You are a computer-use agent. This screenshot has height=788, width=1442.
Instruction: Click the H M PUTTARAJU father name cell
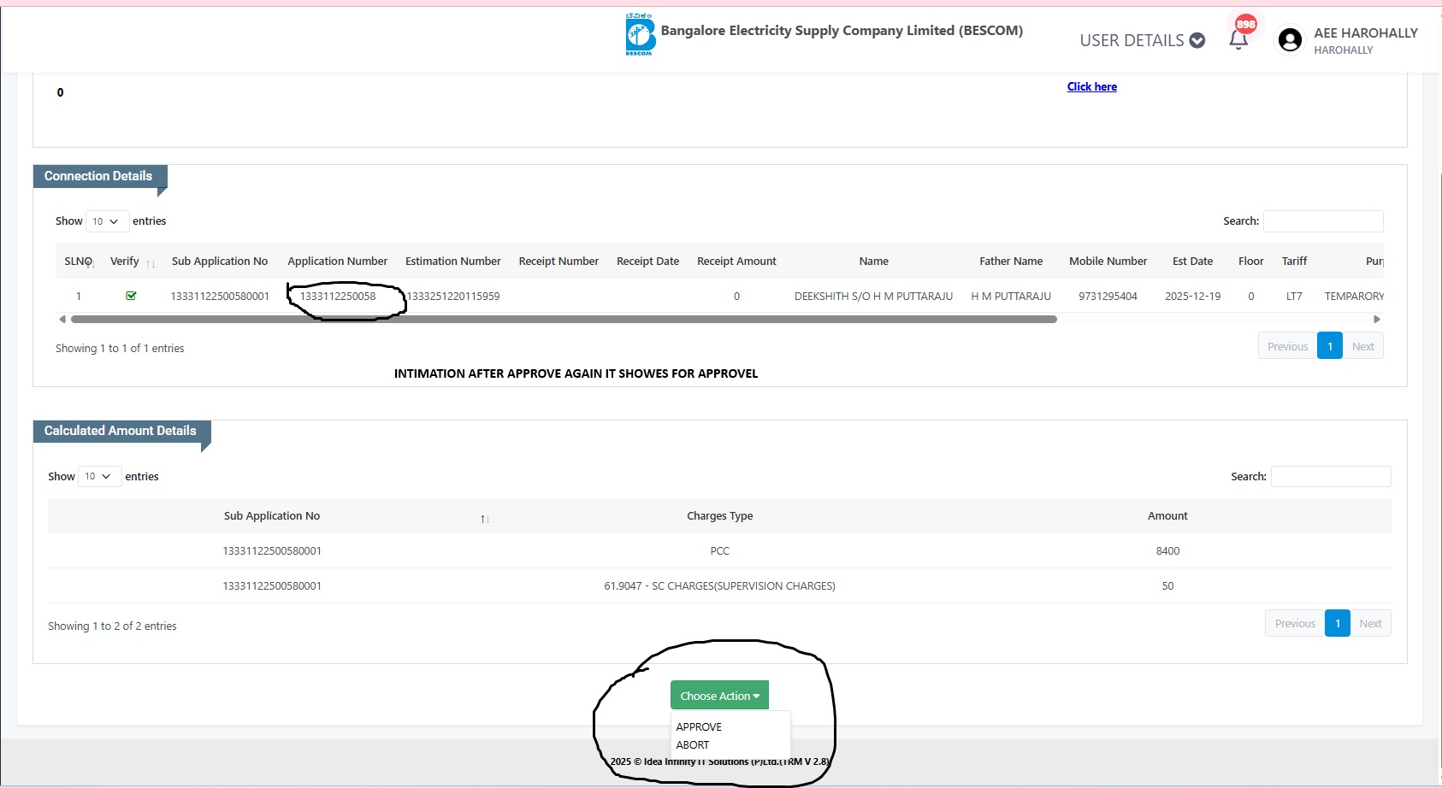click(1011, 297)
